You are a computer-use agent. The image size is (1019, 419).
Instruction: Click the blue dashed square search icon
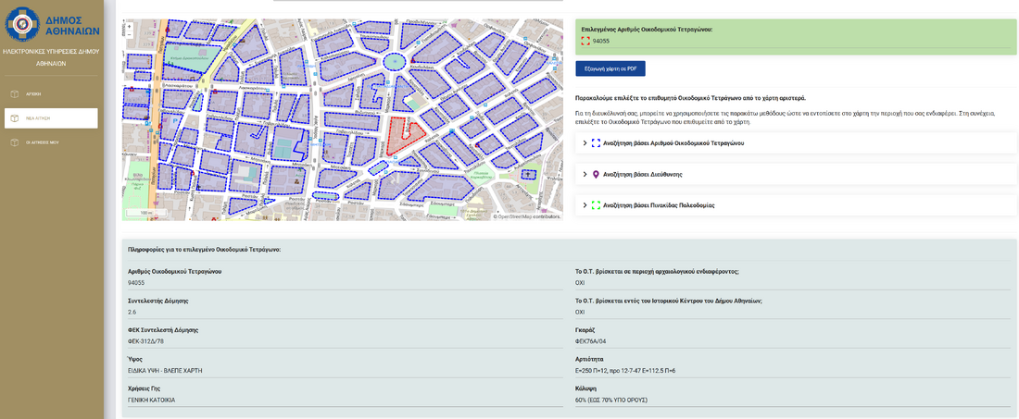(x=596, y=143)
